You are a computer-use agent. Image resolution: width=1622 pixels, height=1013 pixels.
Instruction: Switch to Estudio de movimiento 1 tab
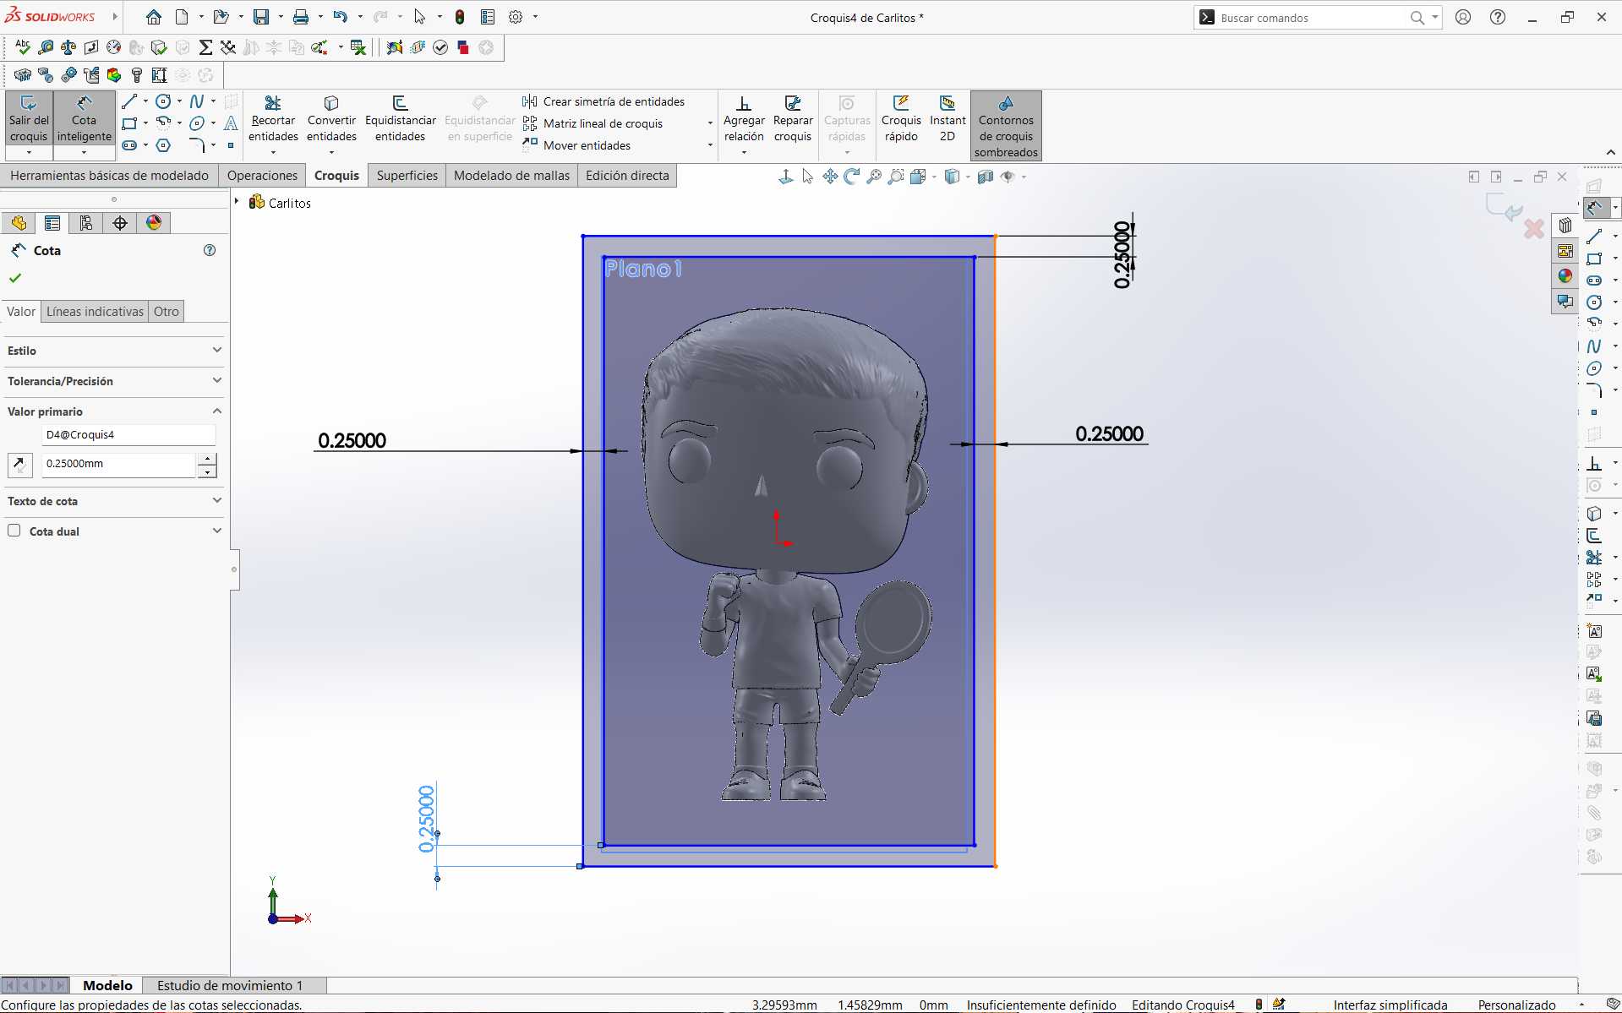[x=230, y=985]
